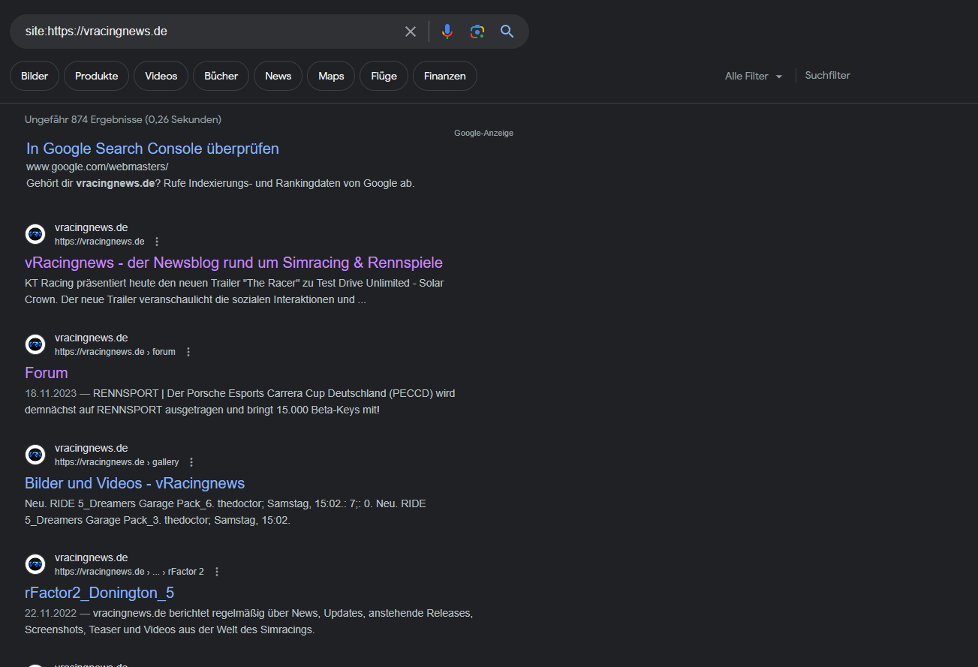Click the favicon next to the Forum result
The image size is (978, 667).
pyautogui.click(x=35, y=344)
